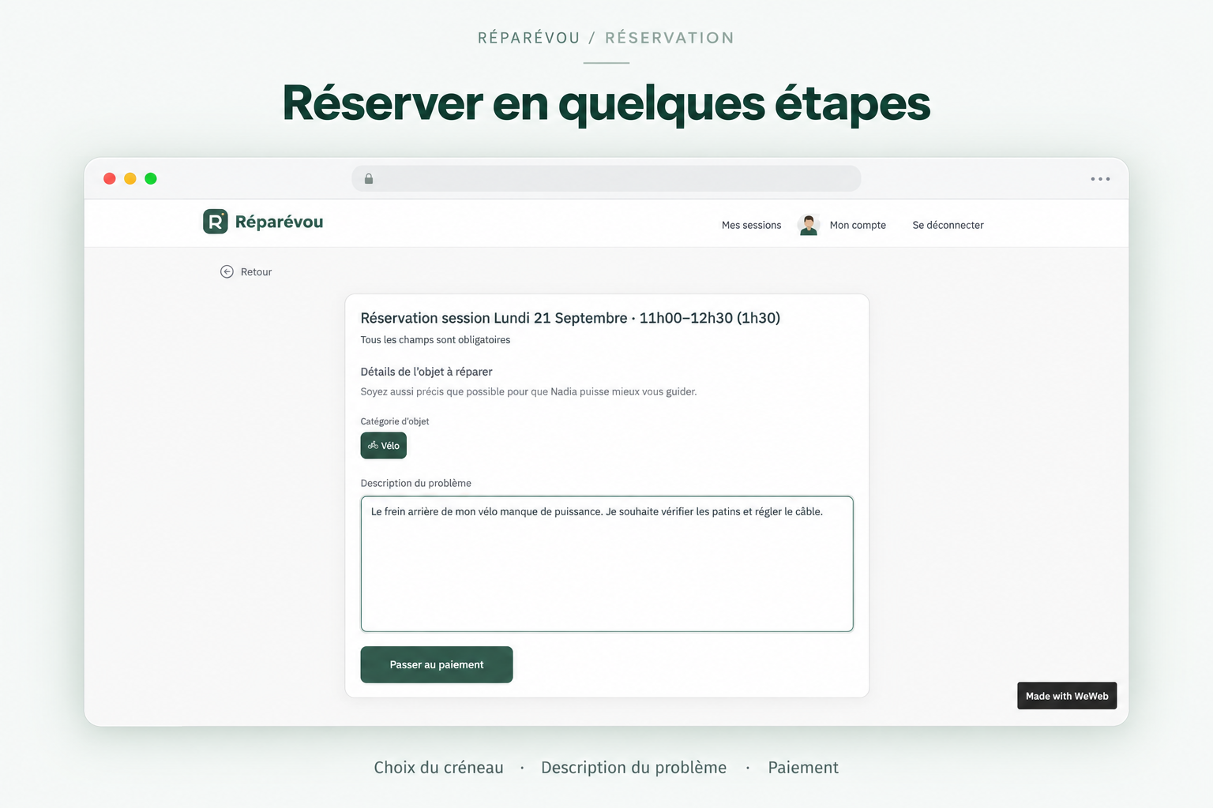Click the padlock icon in address bar
Viewport: 1213px width, 808px height.
pos(369,179)
